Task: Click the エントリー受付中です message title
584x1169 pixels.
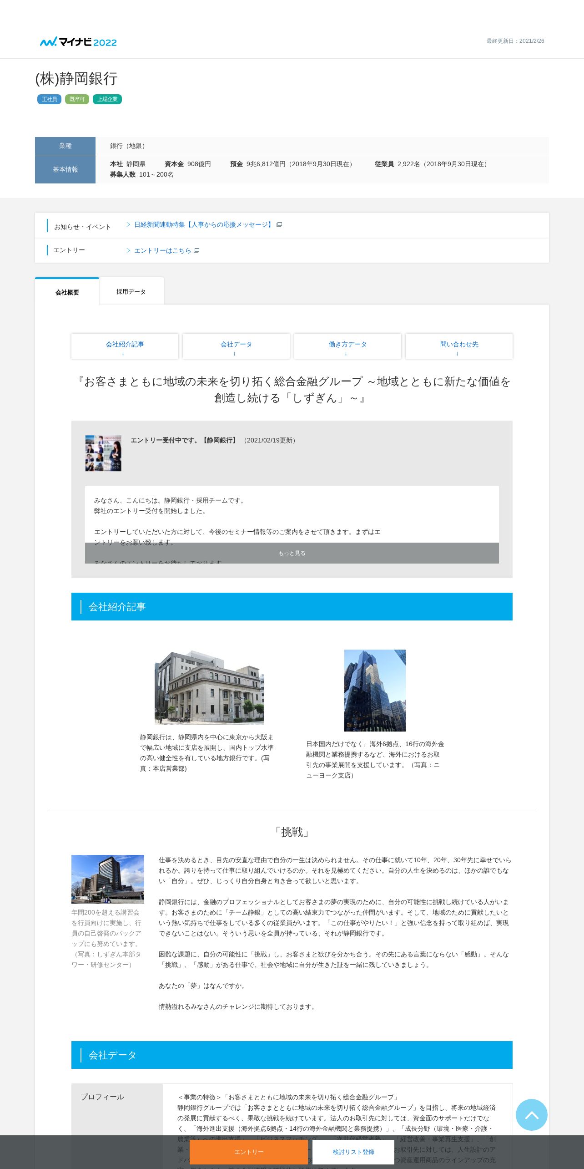Action: click(184, 440)
